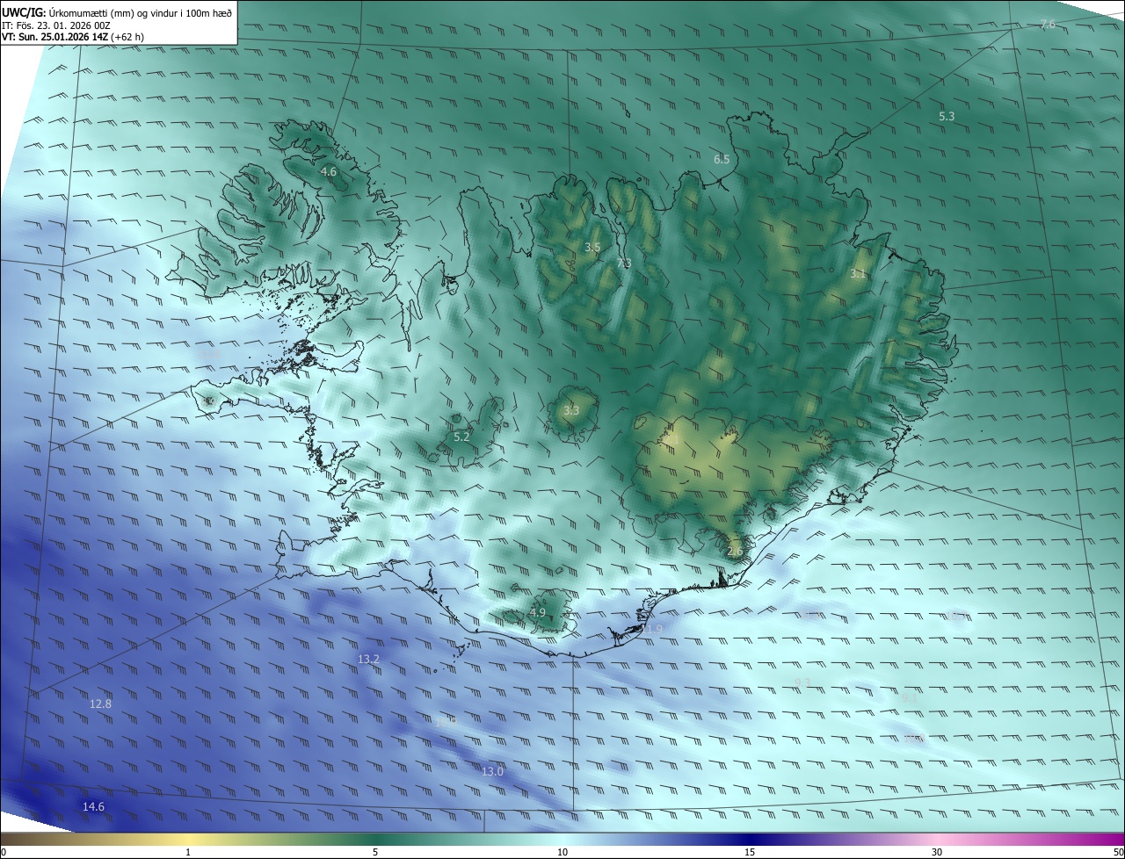The height and width of the screenshot is (859, 1125).
Task: Click the 0 tick label on the colour scale
Action: point(4,852)
